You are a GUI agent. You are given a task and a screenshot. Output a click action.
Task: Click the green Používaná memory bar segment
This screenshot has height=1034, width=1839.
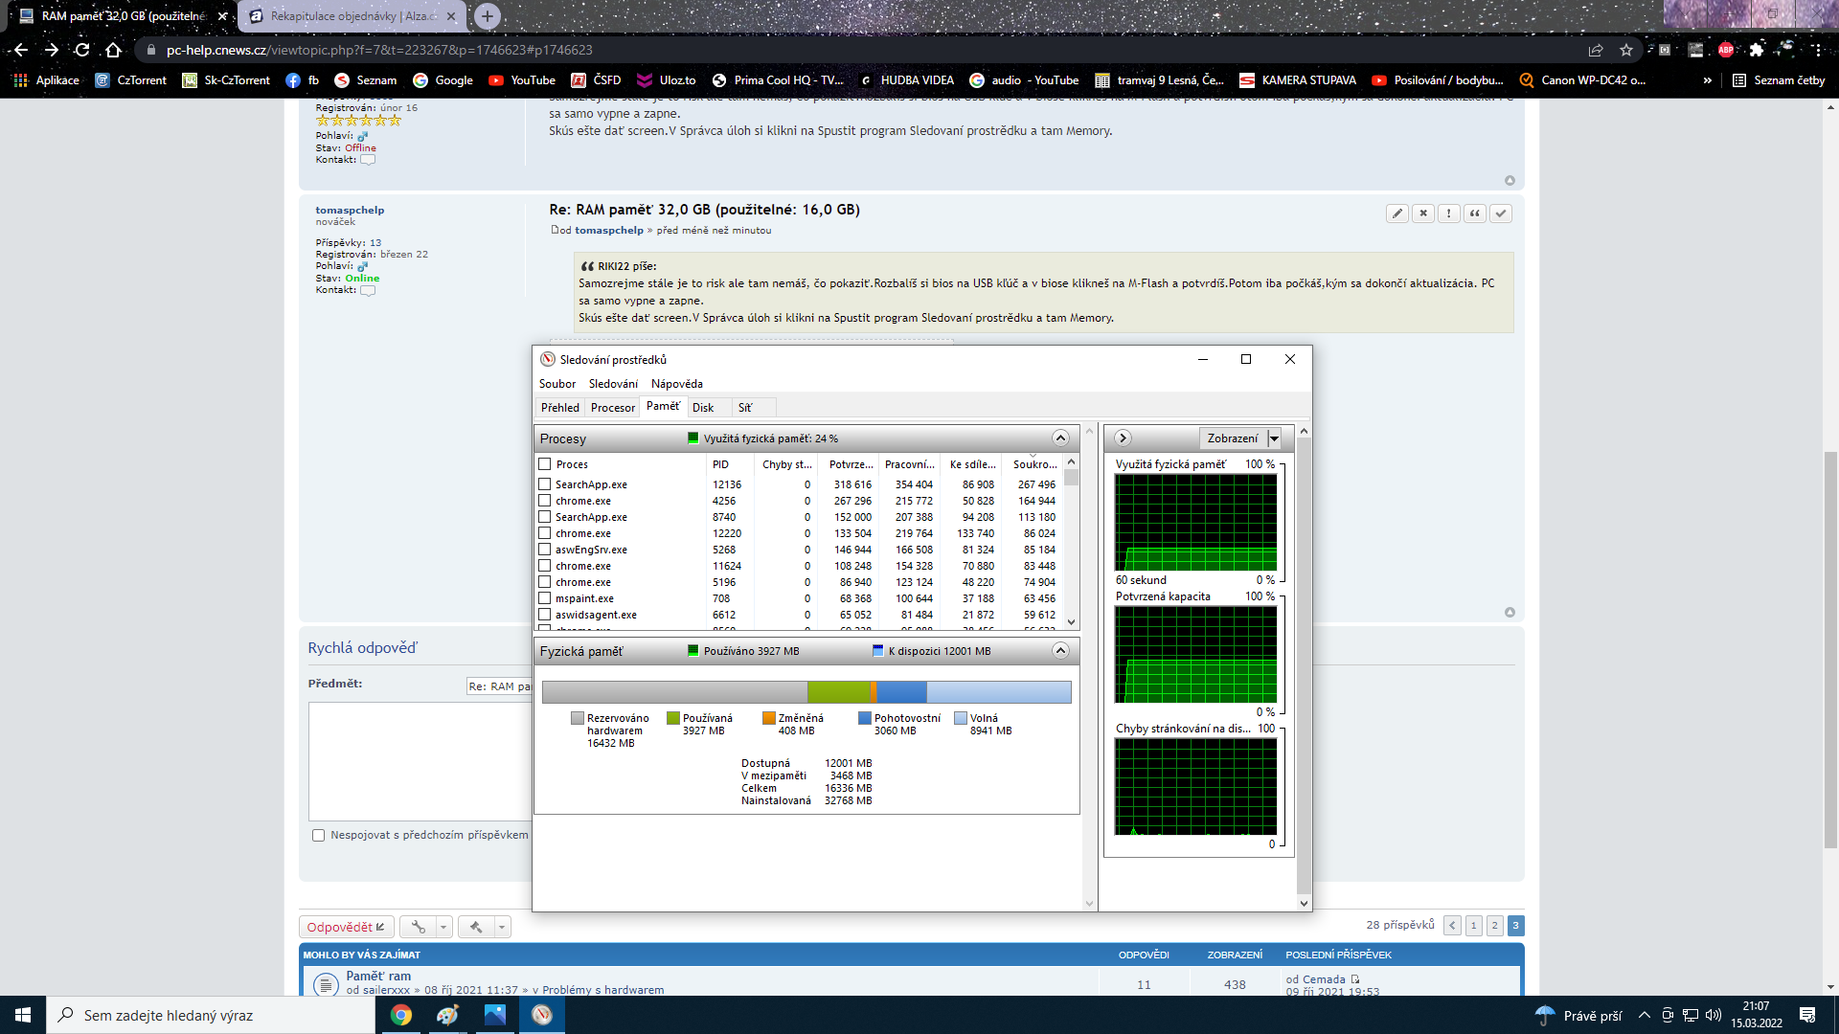pos(838,692)
